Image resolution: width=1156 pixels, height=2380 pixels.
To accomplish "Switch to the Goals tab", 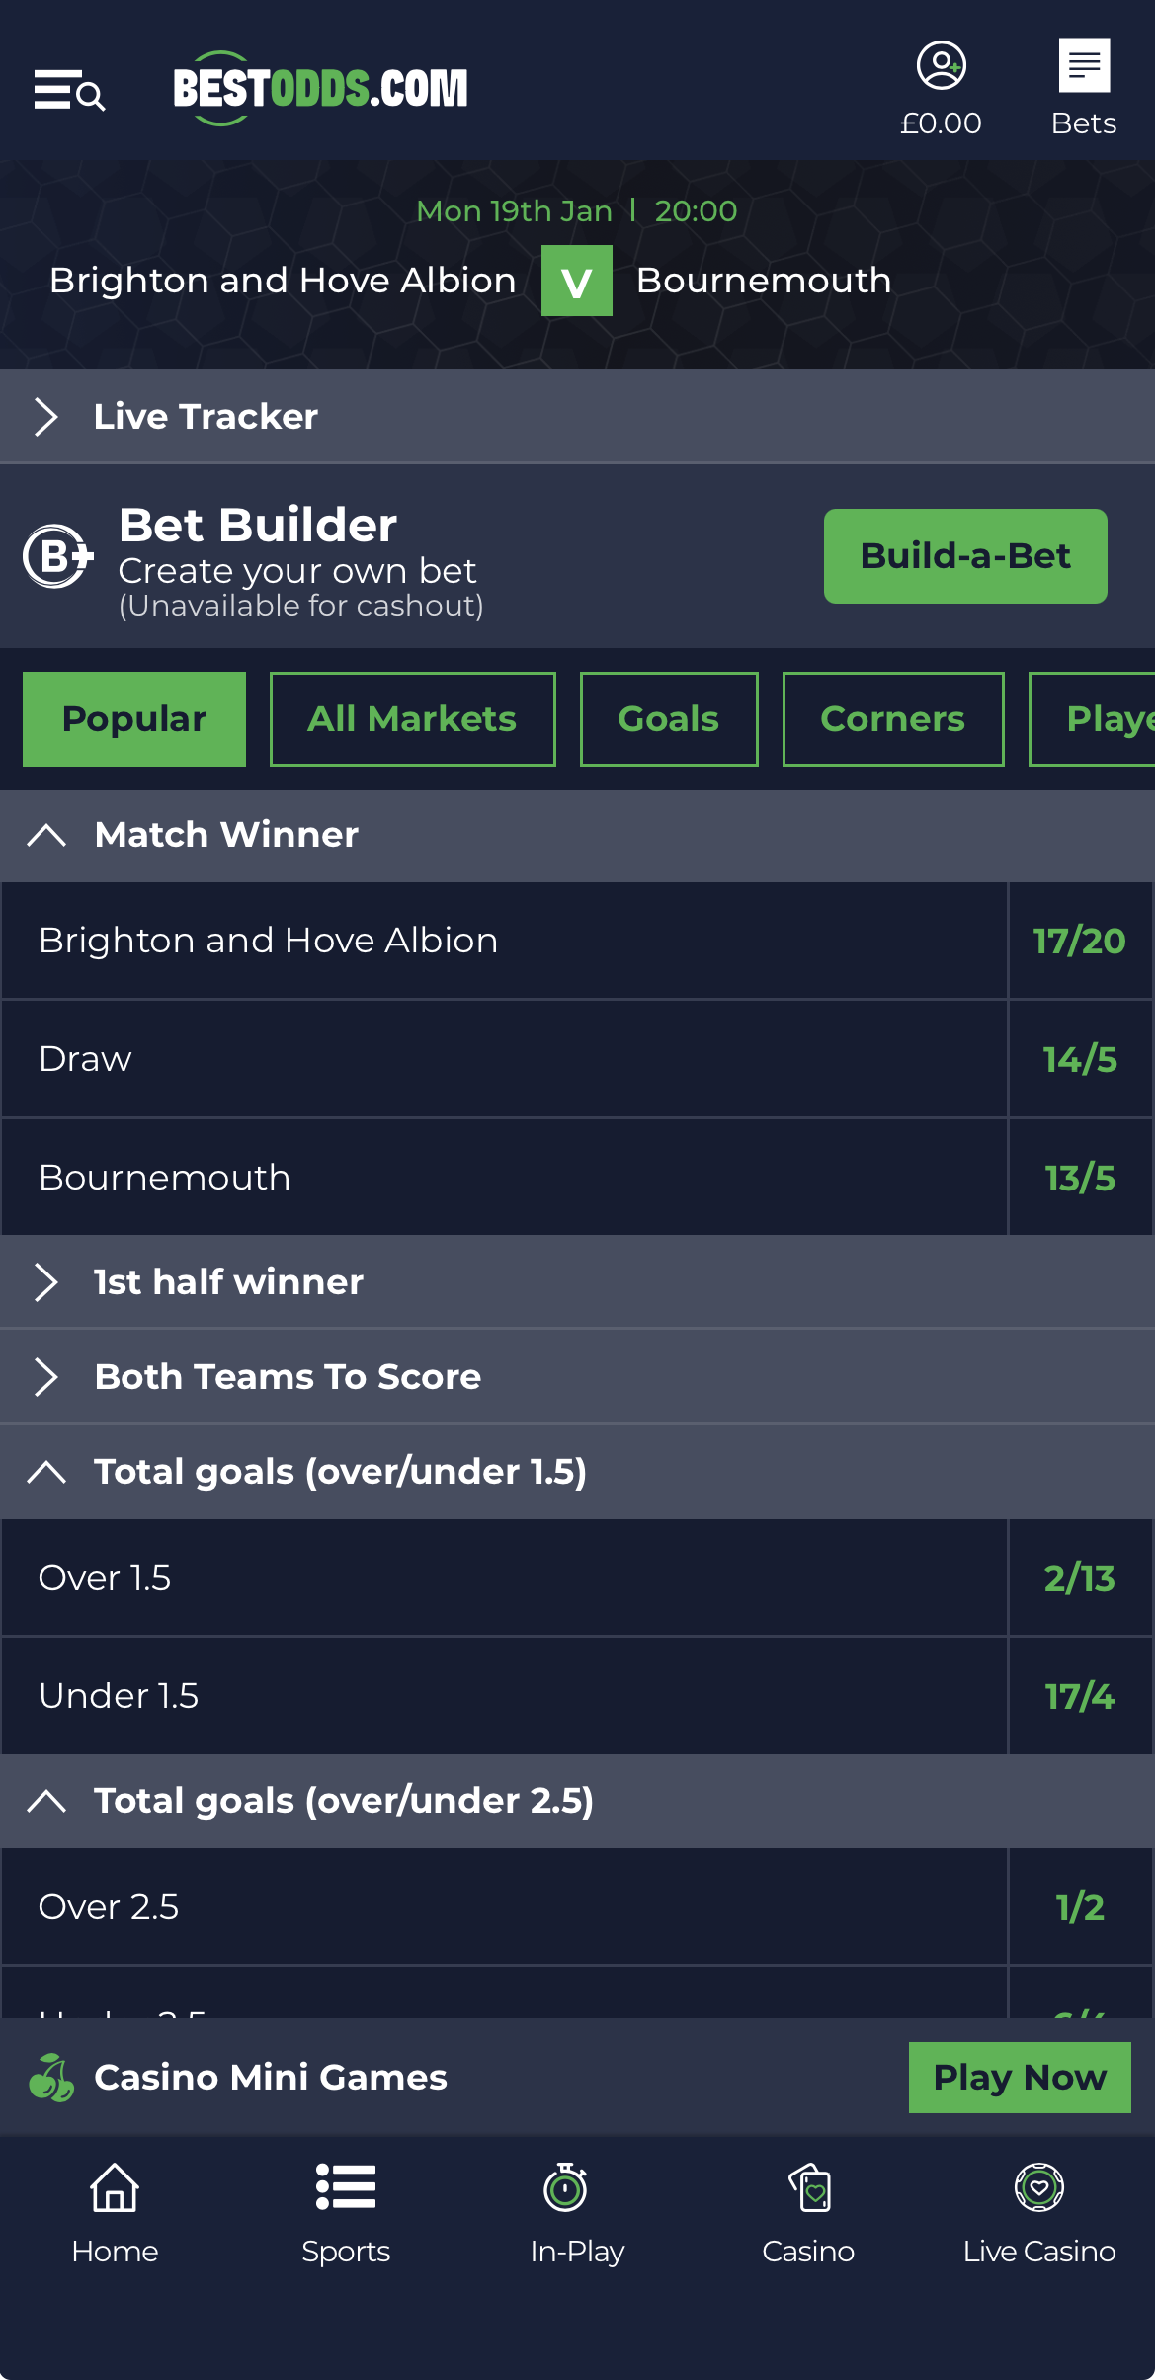I will (669, 719).
